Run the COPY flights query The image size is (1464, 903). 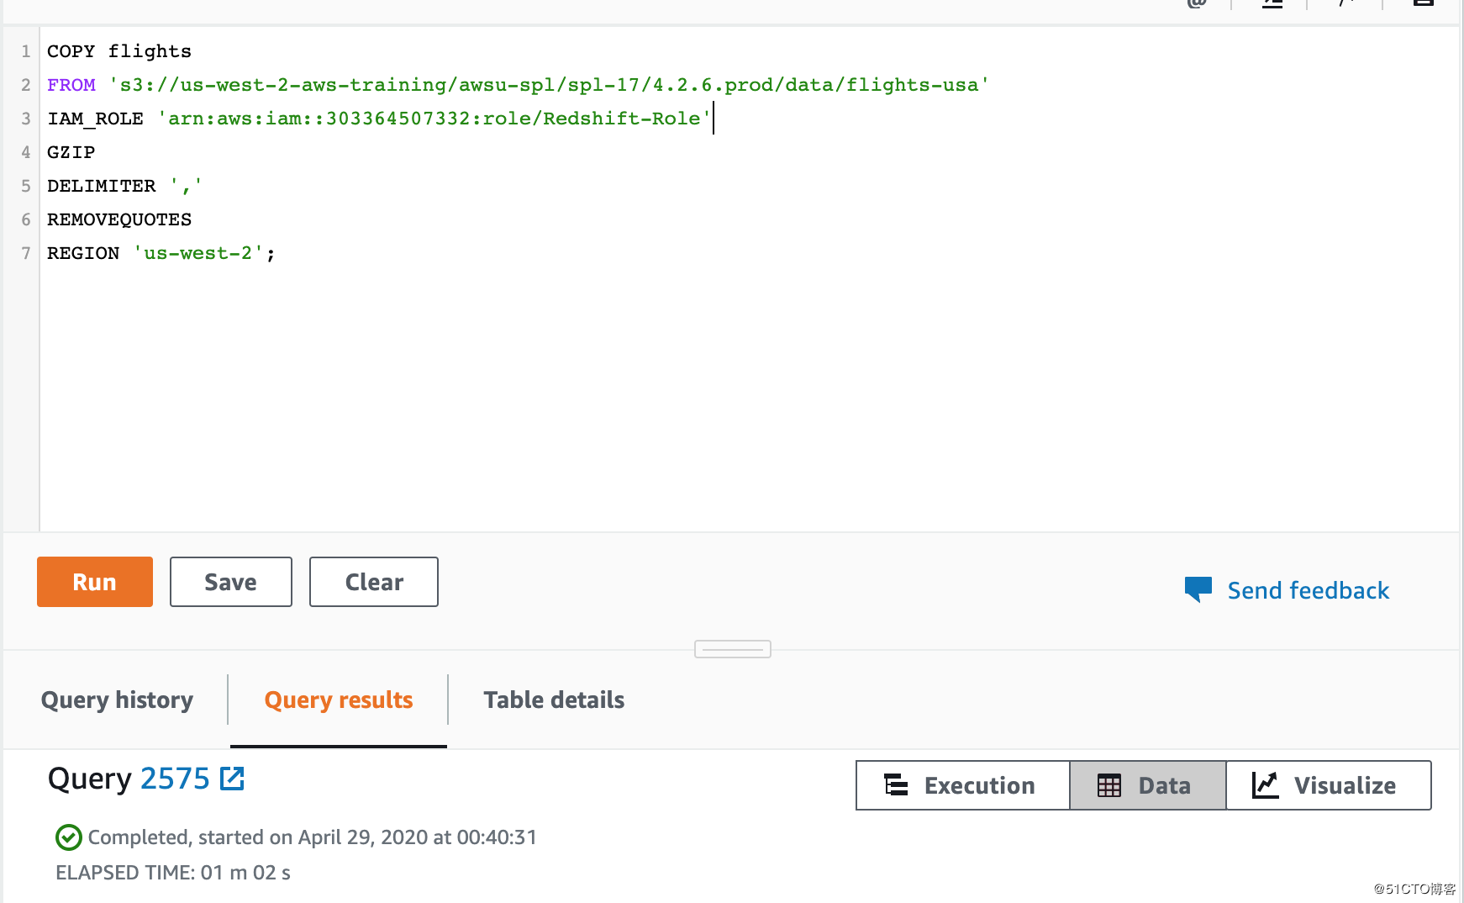[x=95, y=582]
